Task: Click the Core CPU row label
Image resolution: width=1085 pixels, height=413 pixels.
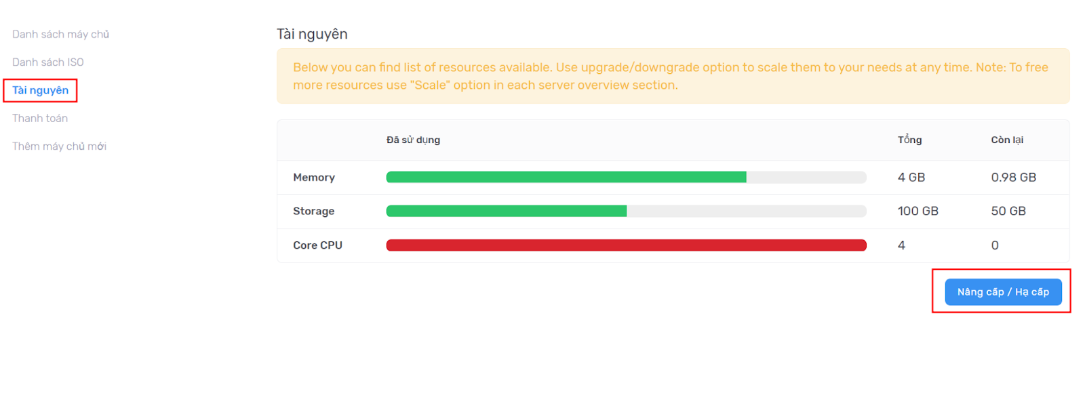Action: (317, 245)
